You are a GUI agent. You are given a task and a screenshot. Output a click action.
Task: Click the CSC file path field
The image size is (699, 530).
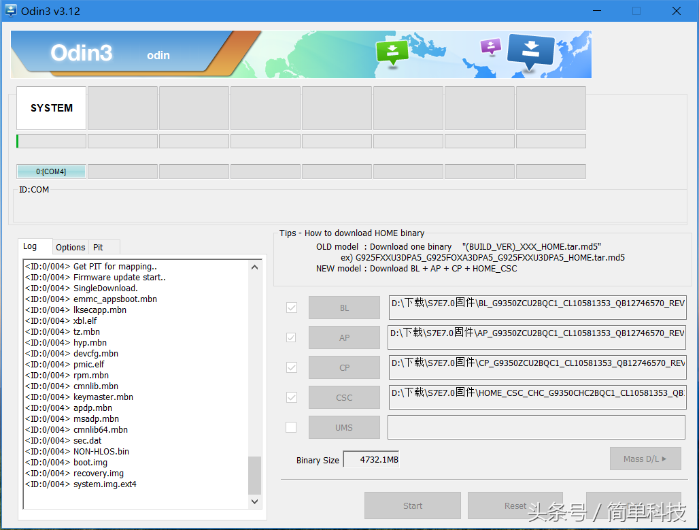[538, 397]
